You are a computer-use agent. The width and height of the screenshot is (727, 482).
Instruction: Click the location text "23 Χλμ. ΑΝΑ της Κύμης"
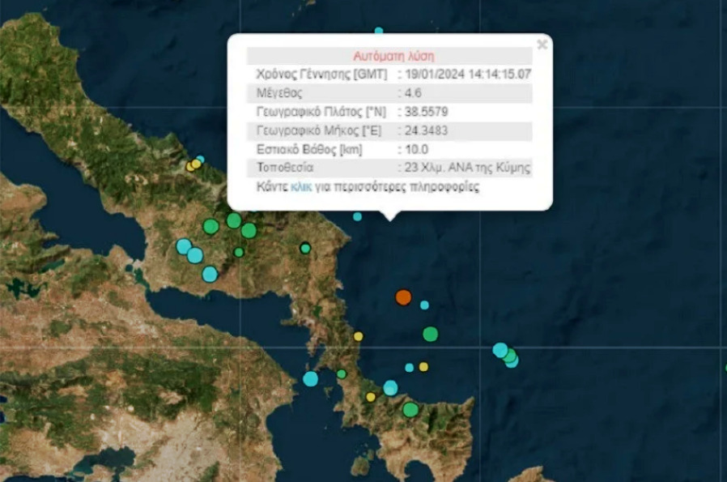click(467, 168)
